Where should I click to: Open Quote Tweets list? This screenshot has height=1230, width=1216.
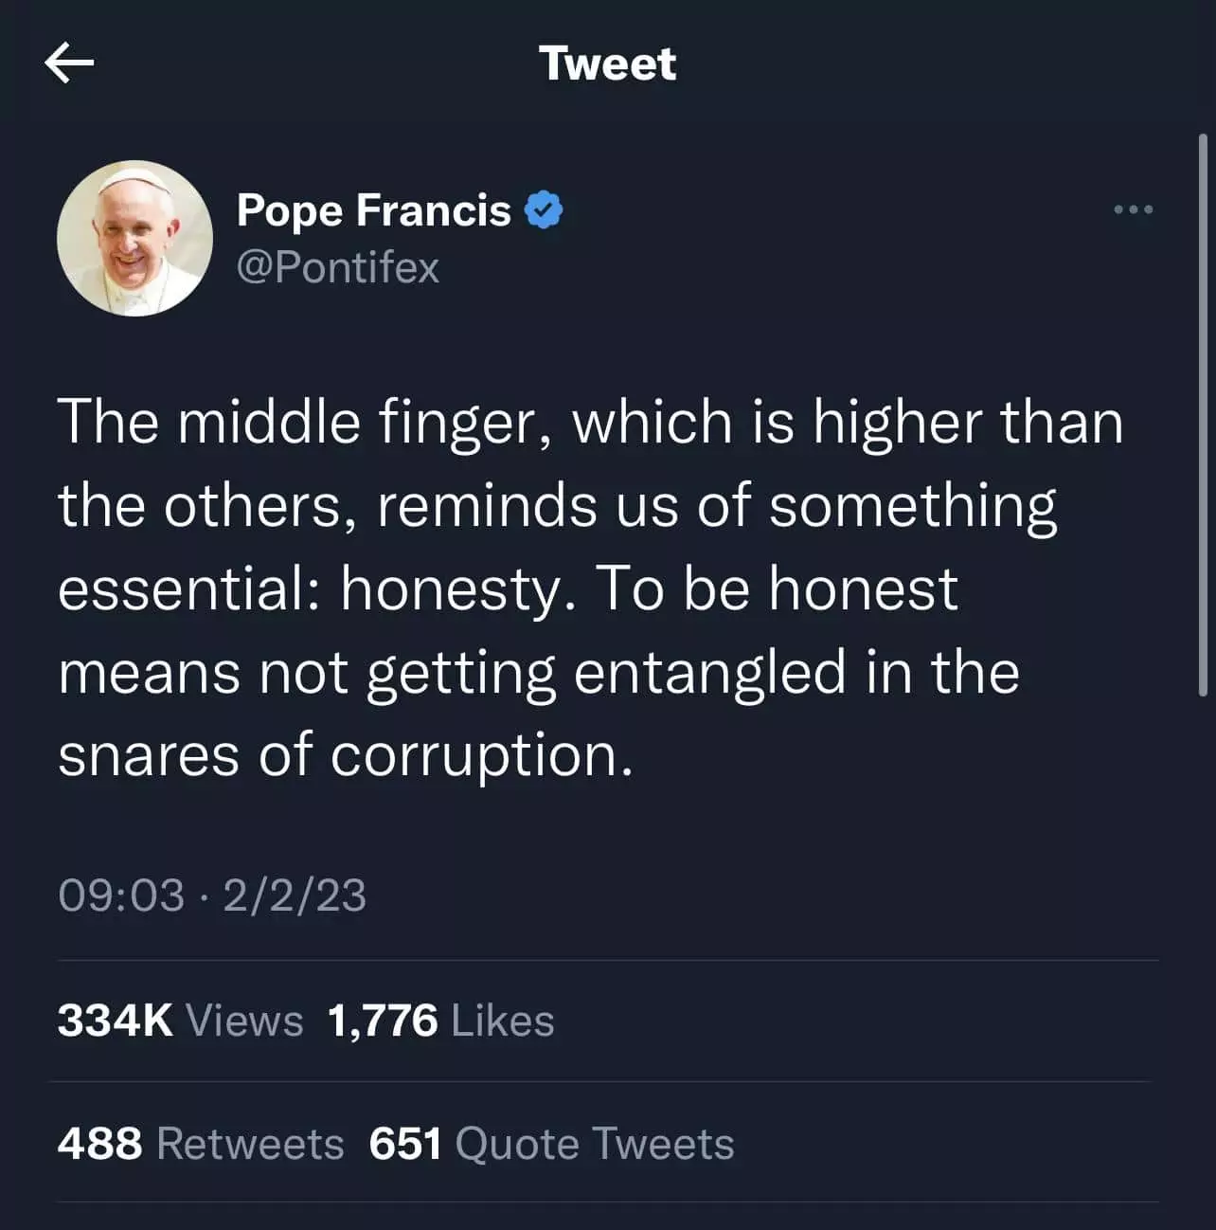point(595,1144)
